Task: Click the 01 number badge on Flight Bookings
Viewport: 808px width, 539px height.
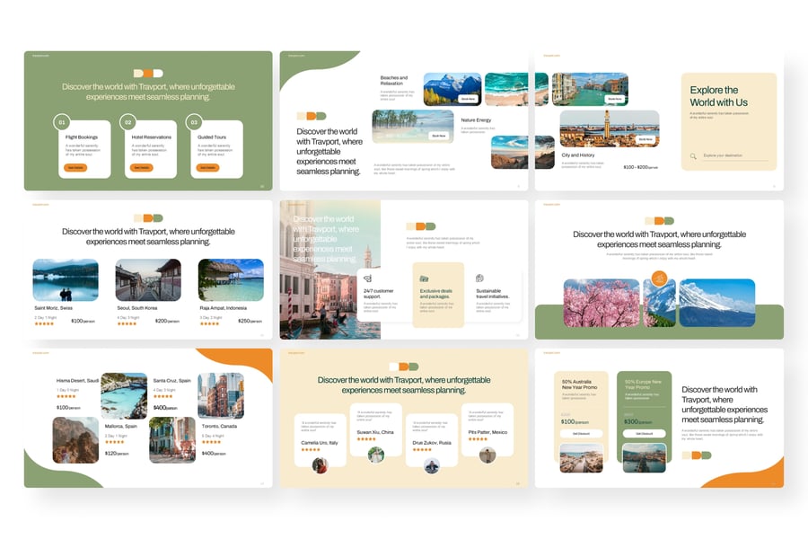Action: (62, 122)
